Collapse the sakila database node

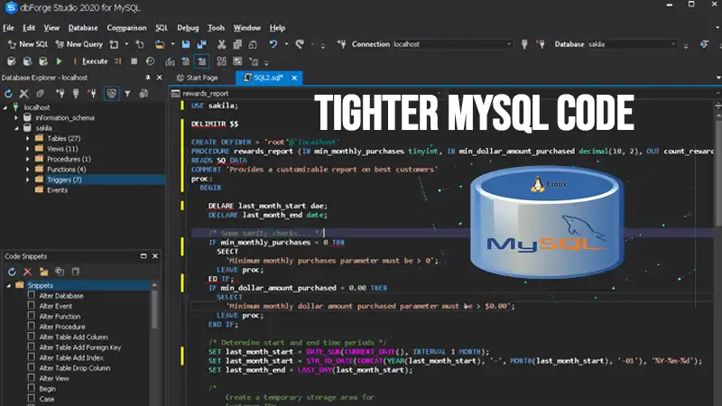coord(16,128)
